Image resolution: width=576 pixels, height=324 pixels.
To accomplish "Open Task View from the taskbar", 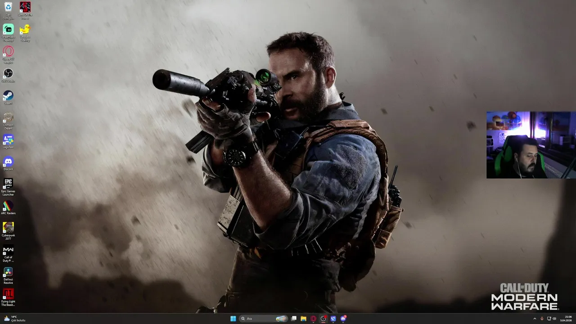I will tap(294, 319).
